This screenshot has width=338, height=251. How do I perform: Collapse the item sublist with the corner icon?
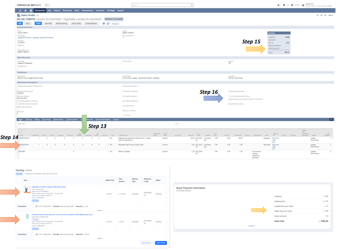pos(331,119)
